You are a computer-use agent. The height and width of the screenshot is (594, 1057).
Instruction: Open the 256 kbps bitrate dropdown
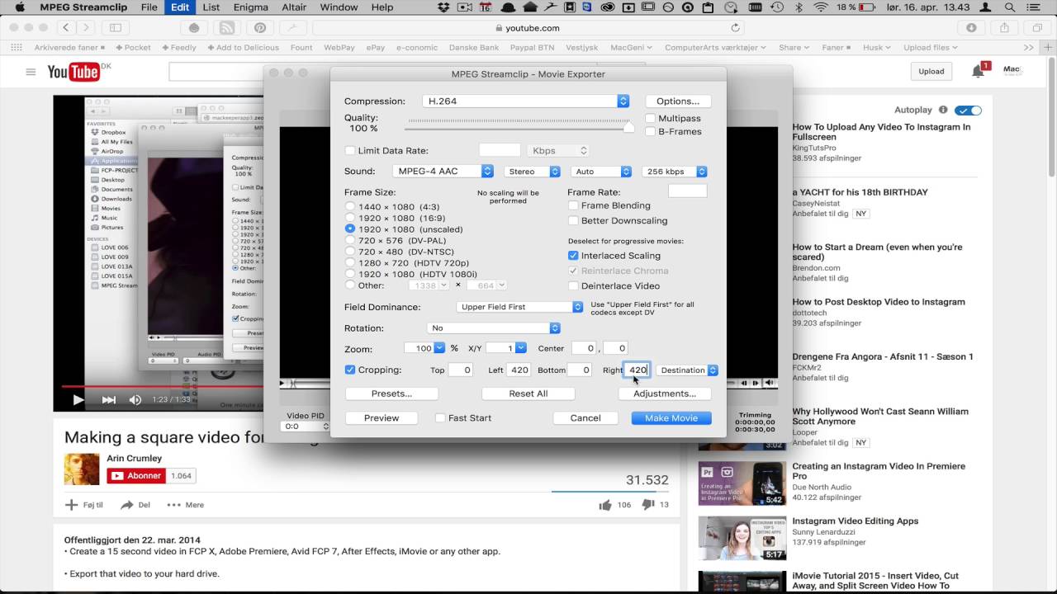click(x=675, y=172)
